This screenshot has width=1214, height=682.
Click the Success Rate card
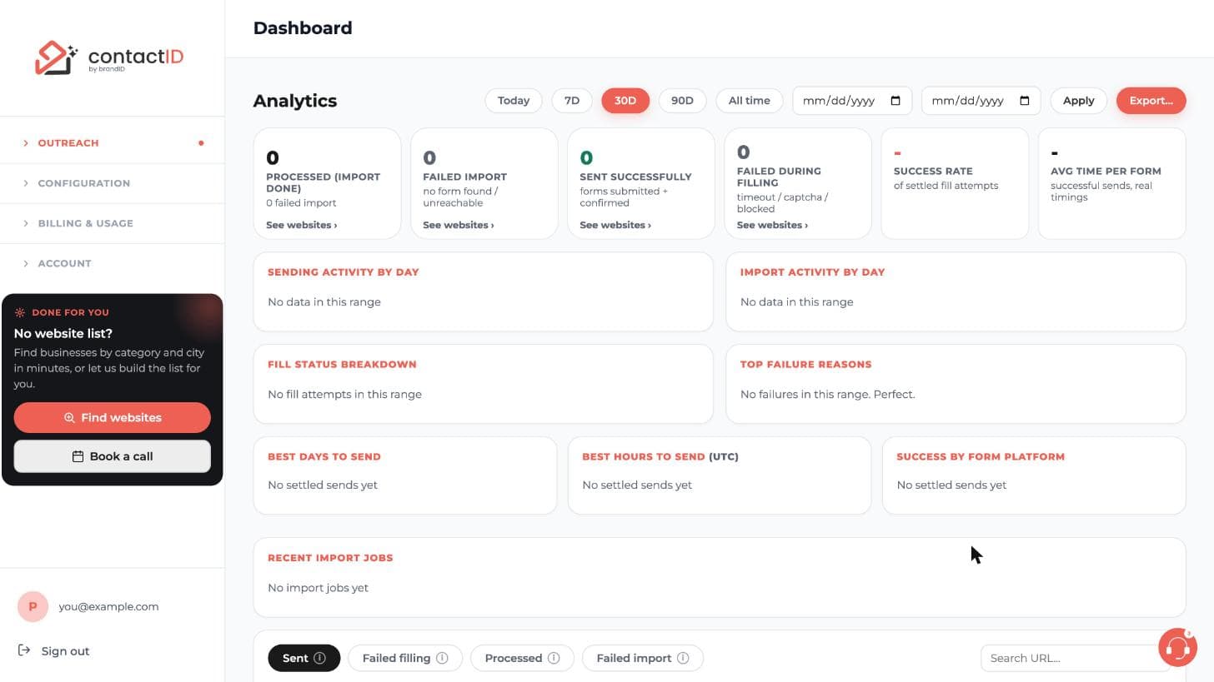tap(955, 183)
